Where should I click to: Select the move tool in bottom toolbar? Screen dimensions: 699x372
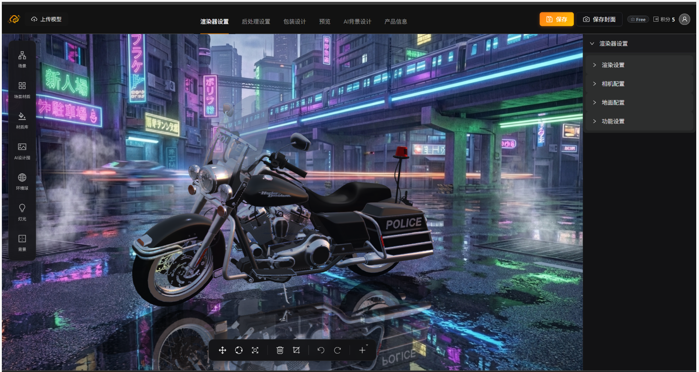[222, 350]
